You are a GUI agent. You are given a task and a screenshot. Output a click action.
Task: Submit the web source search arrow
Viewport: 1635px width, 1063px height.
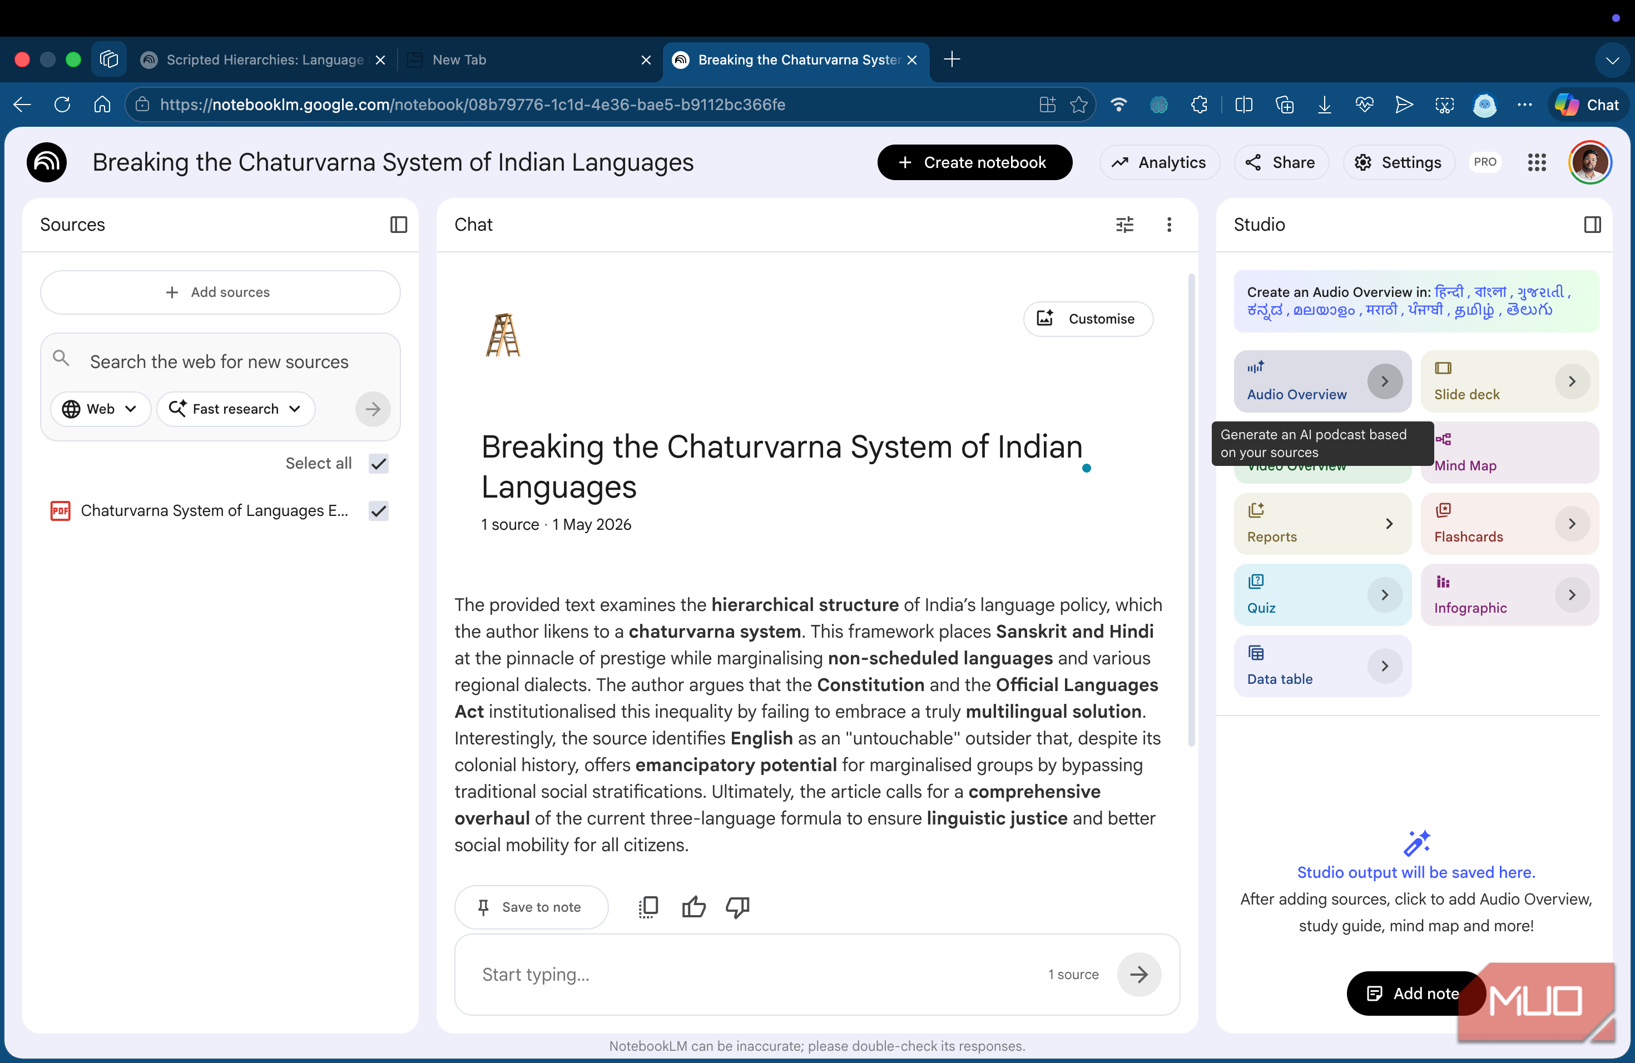(x=373, y=409)
